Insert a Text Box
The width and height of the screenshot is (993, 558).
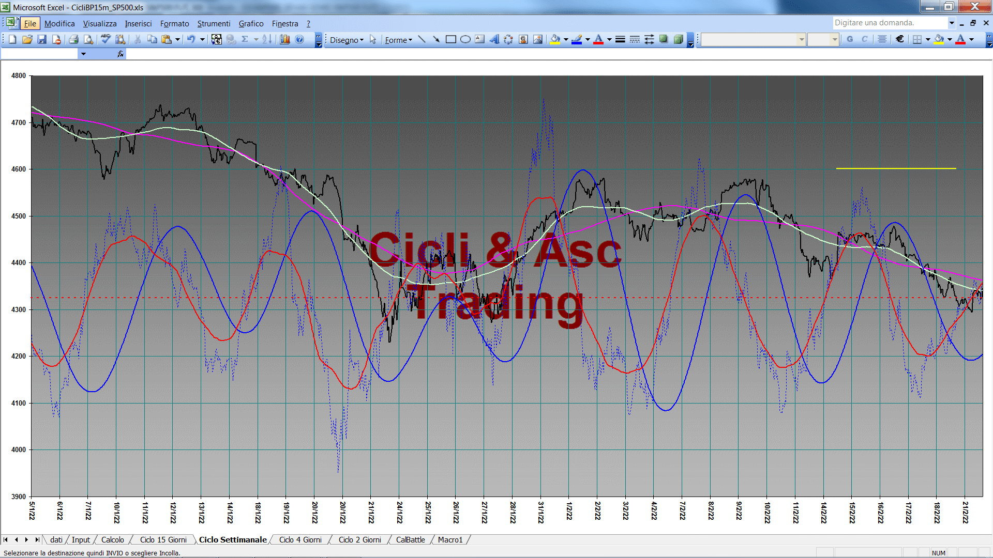(480, 39)
